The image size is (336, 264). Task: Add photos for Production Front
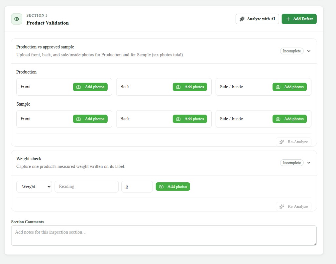90,87
